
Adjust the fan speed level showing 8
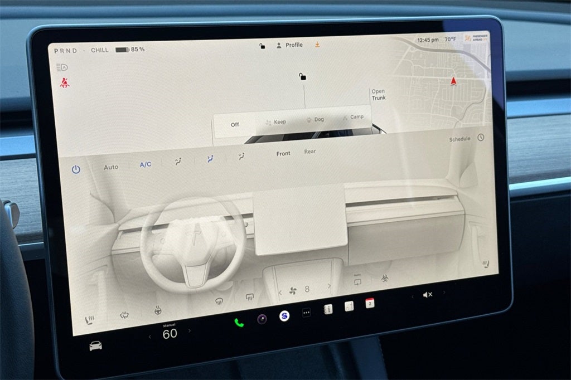[307, 288]
